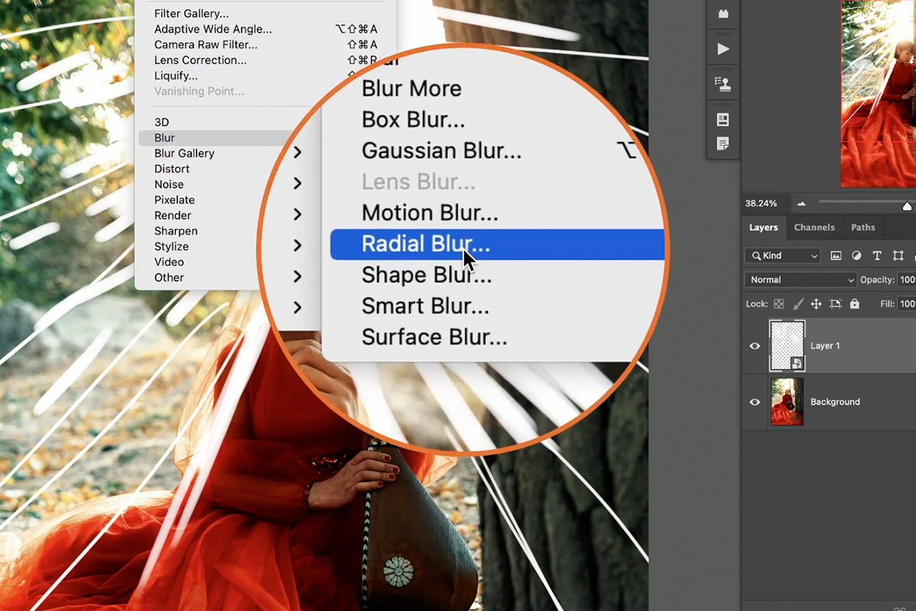Image resolution: width=916 pixels, height=611 pixels.
Task: Toggle lock position
Action: 816,304
